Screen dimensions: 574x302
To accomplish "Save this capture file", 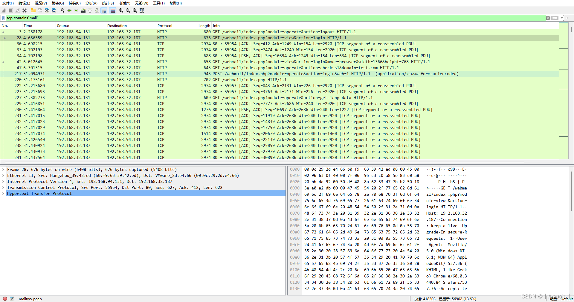I will (x=40, y=10).
